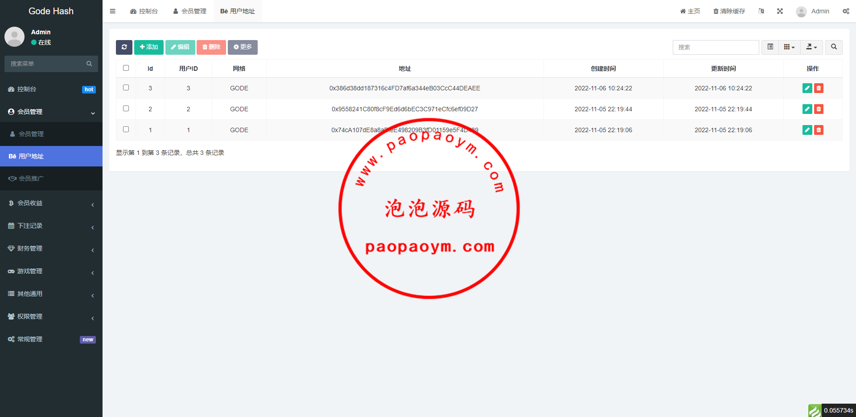
Task: Open the columns visibility dropdown
Action: 789,47
